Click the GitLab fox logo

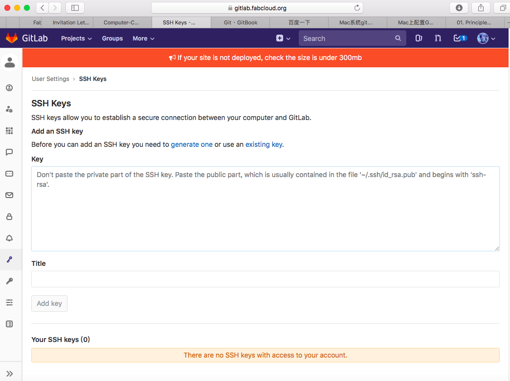12,38
